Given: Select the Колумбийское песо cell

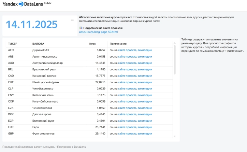Looking at the screenshot, I should pos(59,102).
